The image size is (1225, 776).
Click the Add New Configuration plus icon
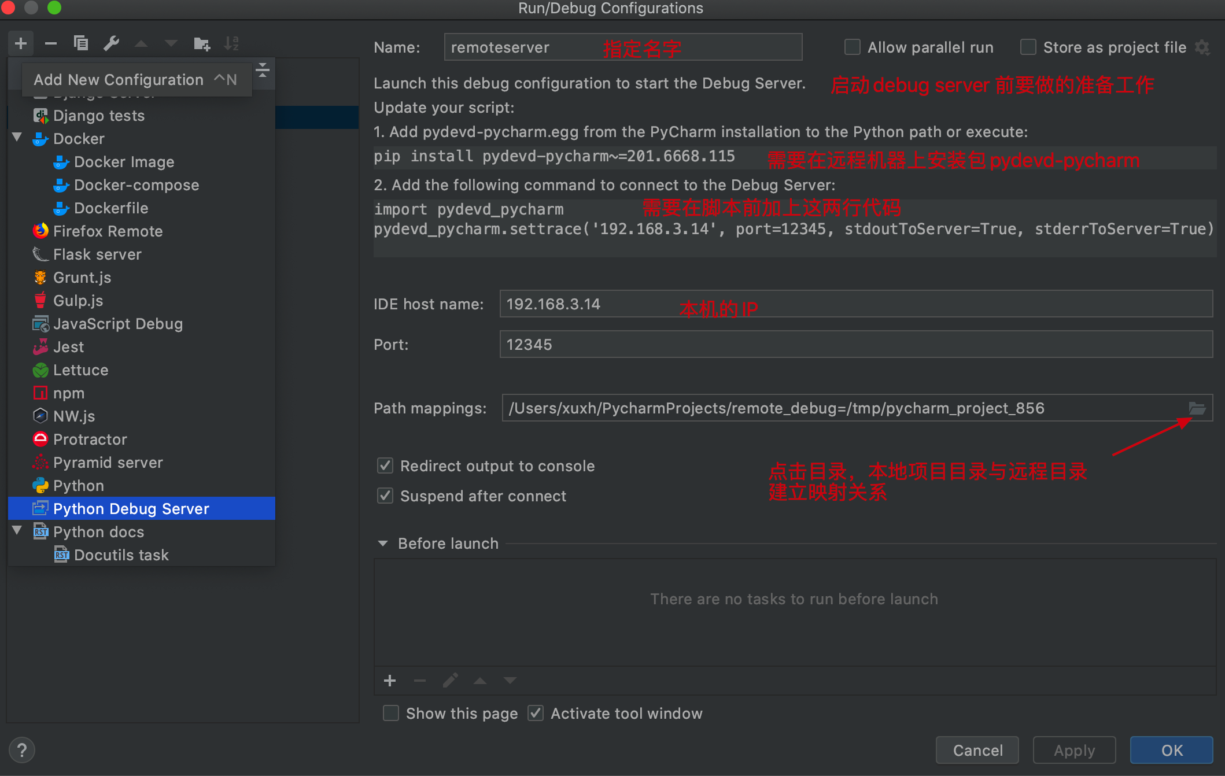click(x=21, y=43)
